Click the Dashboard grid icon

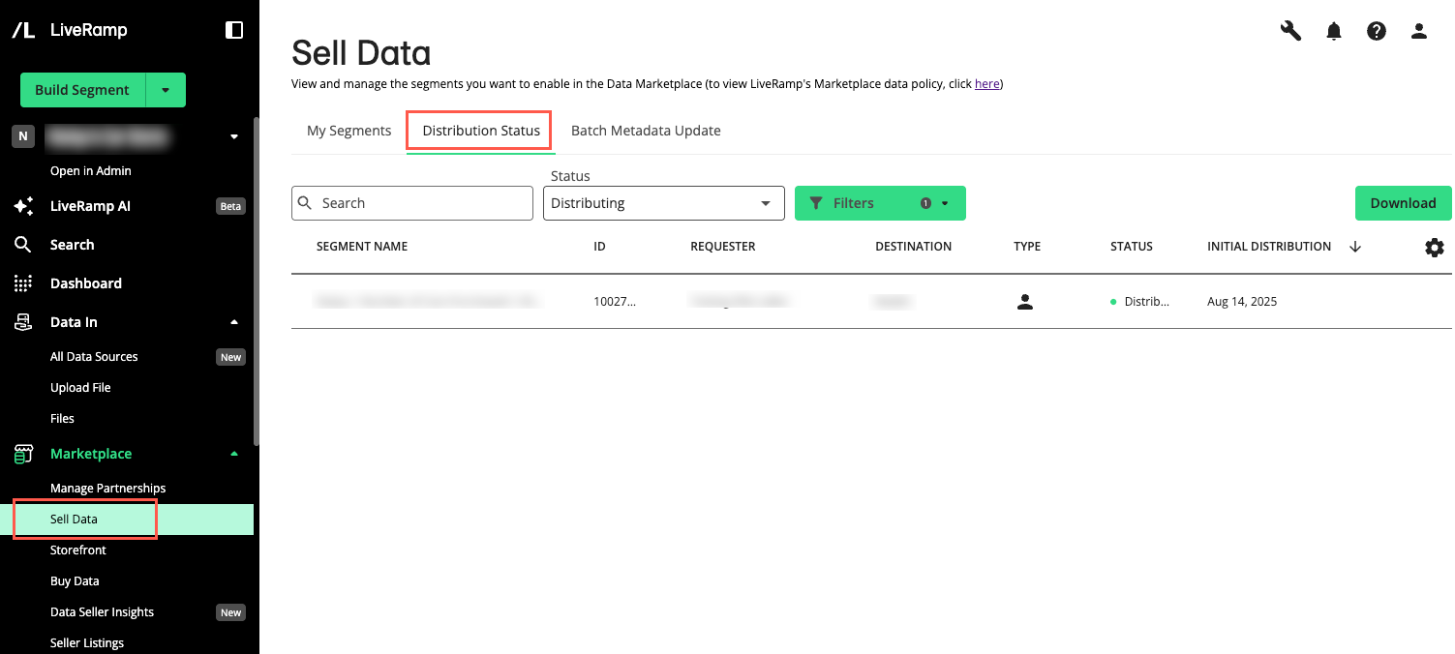pyautogui.click(x=23, y=283)
